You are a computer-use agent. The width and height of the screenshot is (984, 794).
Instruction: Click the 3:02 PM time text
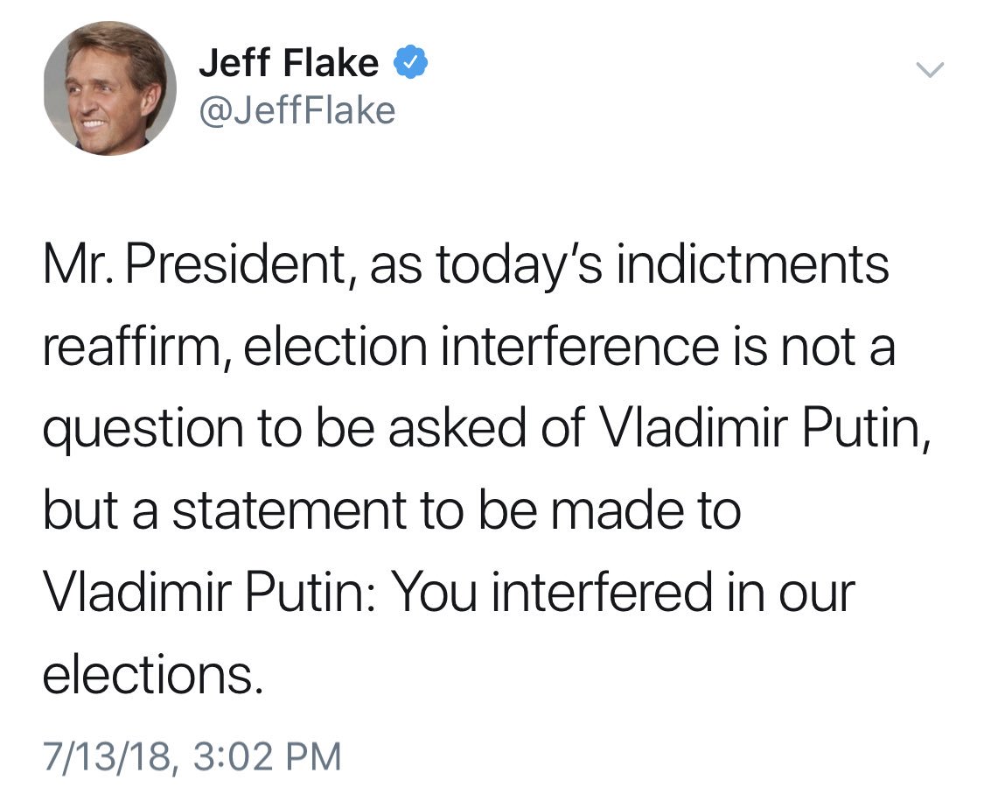pos(264,756)
